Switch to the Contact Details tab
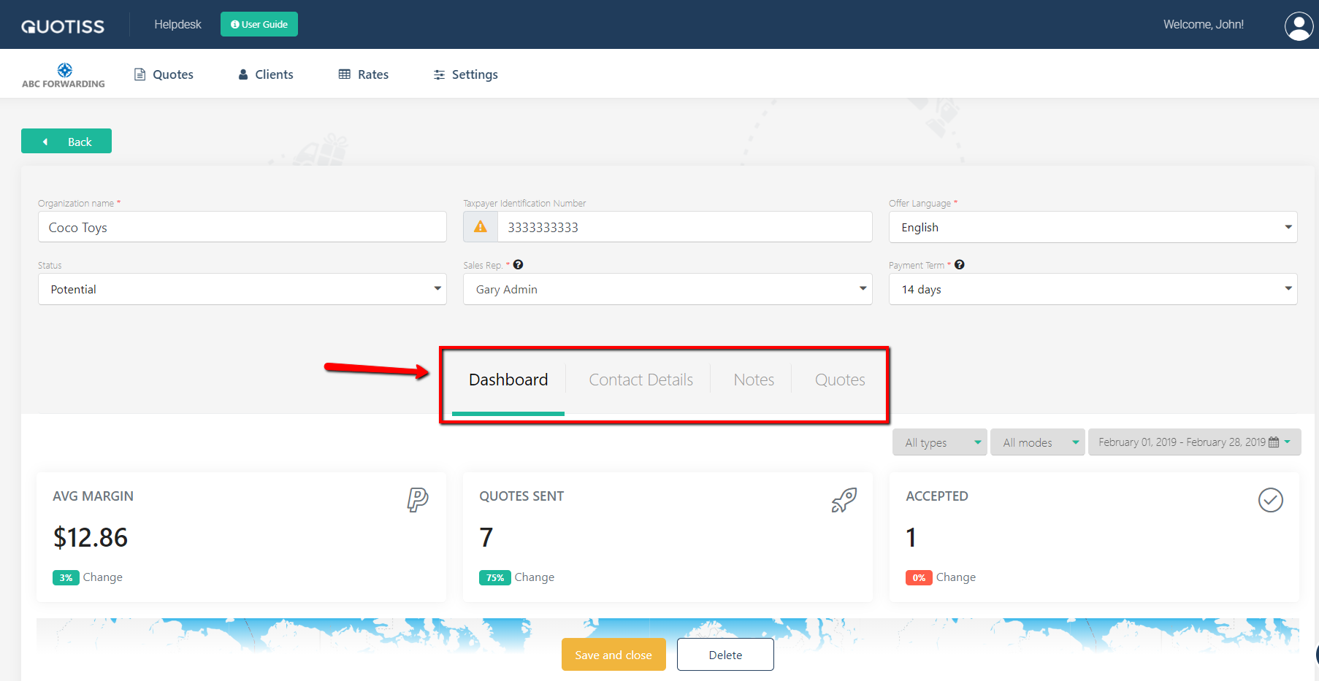This screenshot has height=681, width=1319. (641, 380)
